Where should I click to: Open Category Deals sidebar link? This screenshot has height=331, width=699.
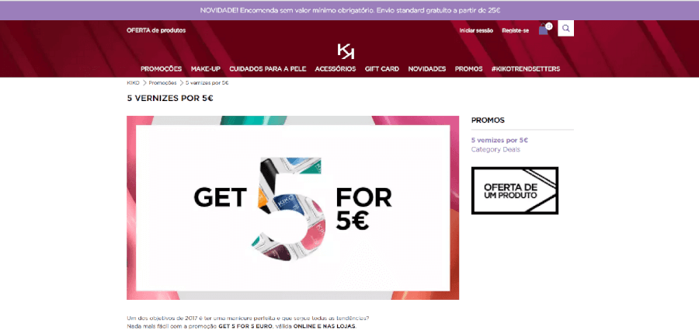pyautogui.click(x=496, y=149)
